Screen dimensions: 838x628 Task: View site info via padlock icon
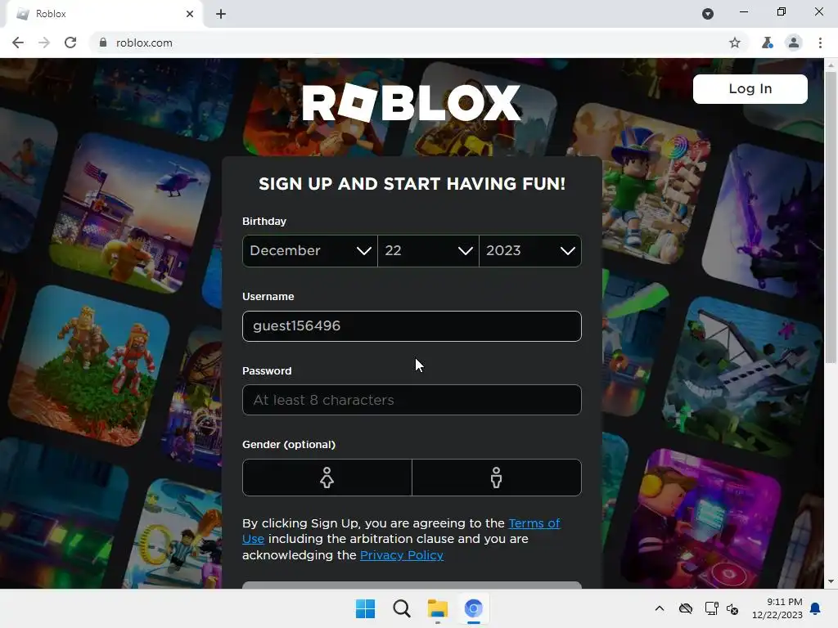coord(103,43)
